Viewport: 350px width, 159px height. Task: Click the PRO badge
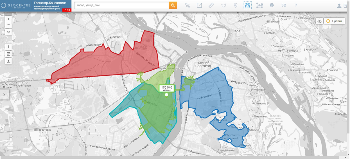tap(67, 10)
